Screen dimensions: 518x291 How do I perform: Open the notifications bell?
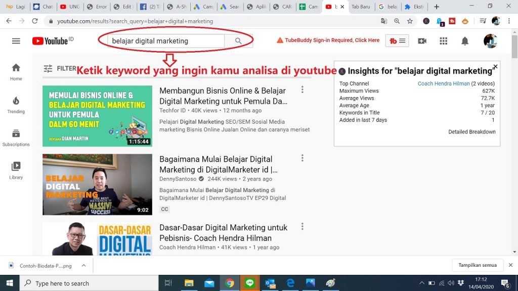point(465,41)
